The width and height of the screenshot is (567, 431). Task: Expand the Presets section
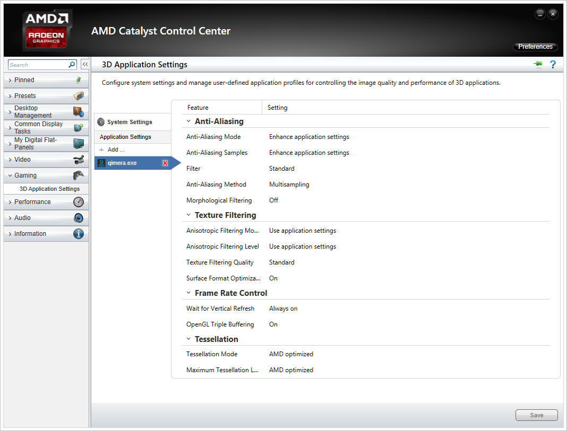tap(10, 96)
